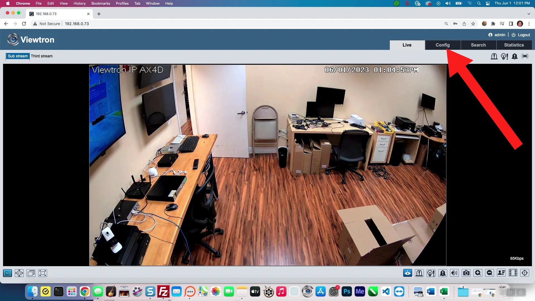Toggle the bottom audio speaker button
This screenshot has height=301, width=535.
pyautogui.click(x=454, y=273)
